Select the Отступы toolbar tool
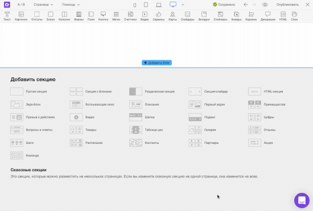The width and height of the screenshot is (313, 211). pos(37,16)
